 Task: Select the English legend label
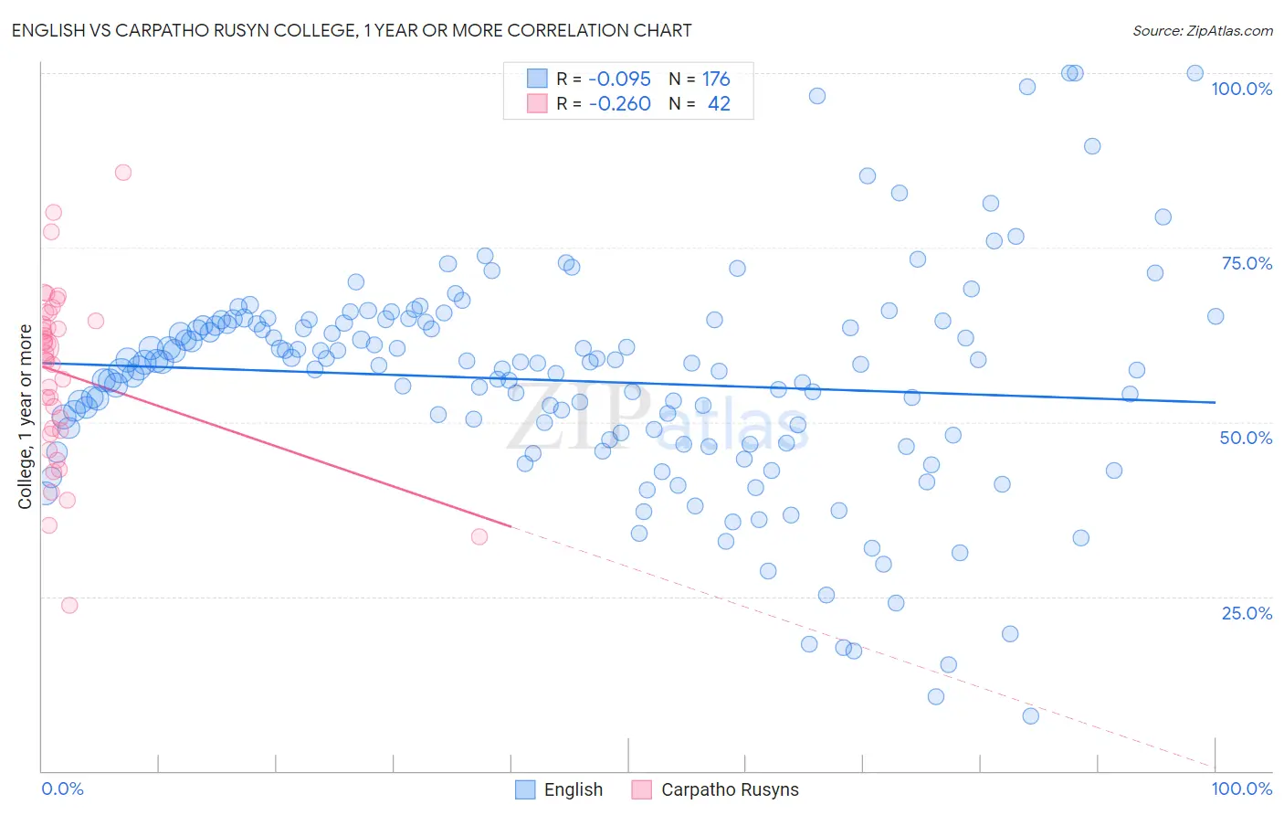tap(574, 789)
